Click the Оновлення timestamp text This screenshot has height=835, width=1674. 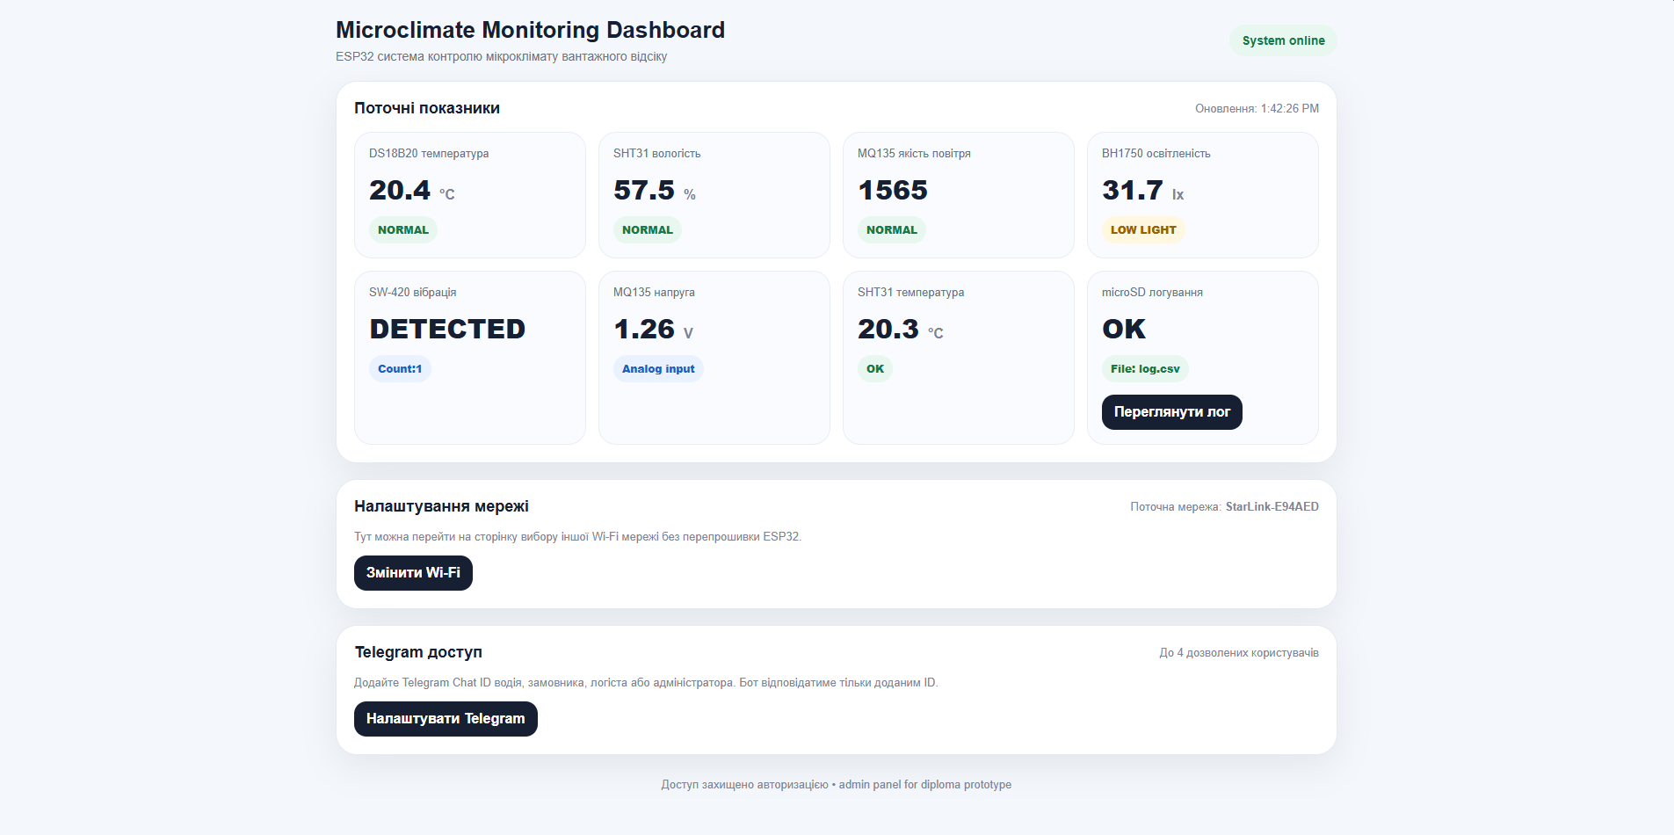coord(1257,109)
